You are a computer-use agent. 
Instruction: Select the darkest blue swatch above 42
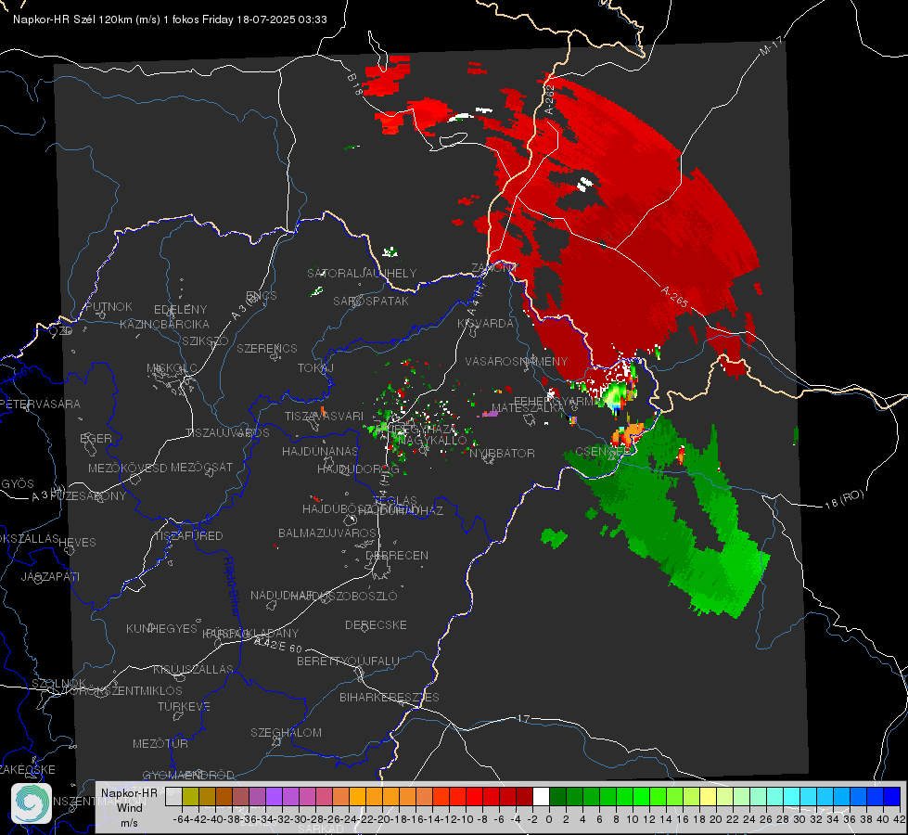(x=892, y=797)
